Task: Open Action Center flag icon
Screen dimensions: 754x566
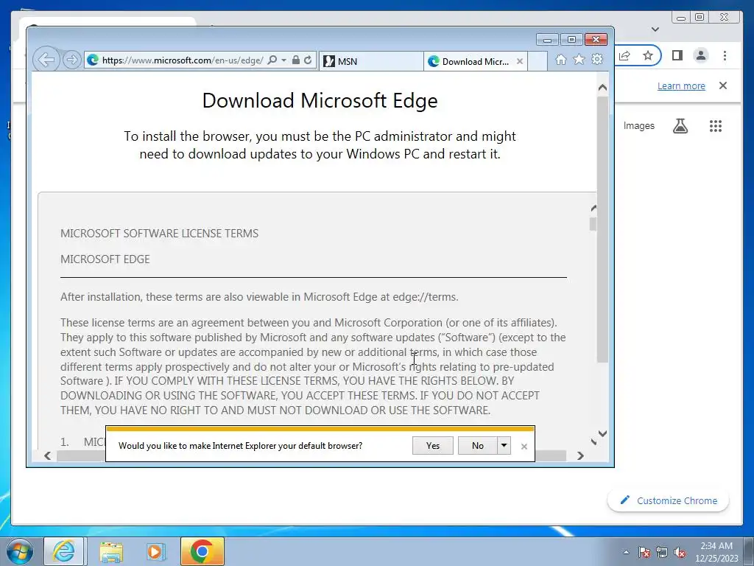Action: click(x=644, y=552)
